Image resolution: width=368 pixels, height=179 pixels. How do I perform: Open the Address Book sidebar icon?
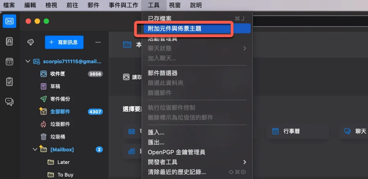click(x=10, y=41)
